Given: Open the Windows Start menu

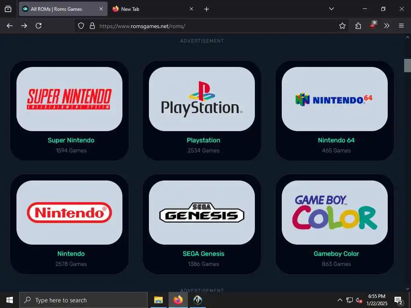Looking at the screenshot, I should pyautogui.click(x=10, y=300).
